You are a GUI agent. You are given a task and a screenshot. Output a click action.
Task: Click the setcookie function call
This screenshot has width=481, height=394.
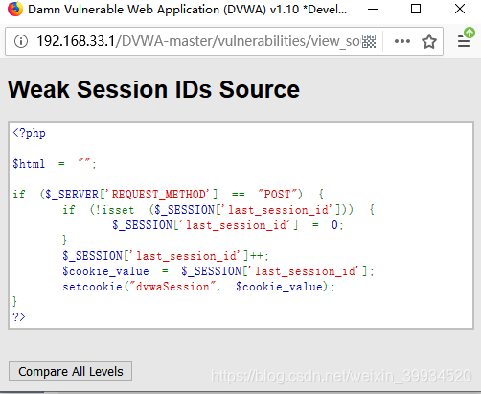[x=198, y=287]
